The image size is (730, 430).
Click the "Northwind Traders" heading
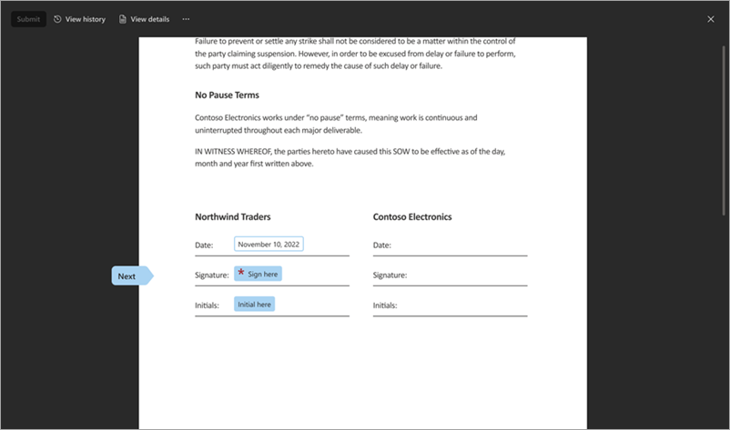[x=232, y=217]
